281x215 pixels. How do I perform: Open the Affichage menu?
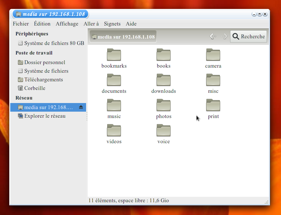(x=67, y=24)
